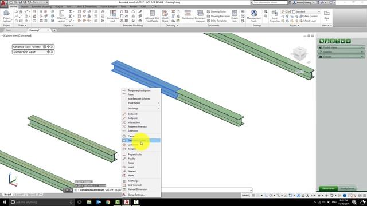The image size is (367, 206).
Task: Select Parallel snap option
Action: pos(141,159)
